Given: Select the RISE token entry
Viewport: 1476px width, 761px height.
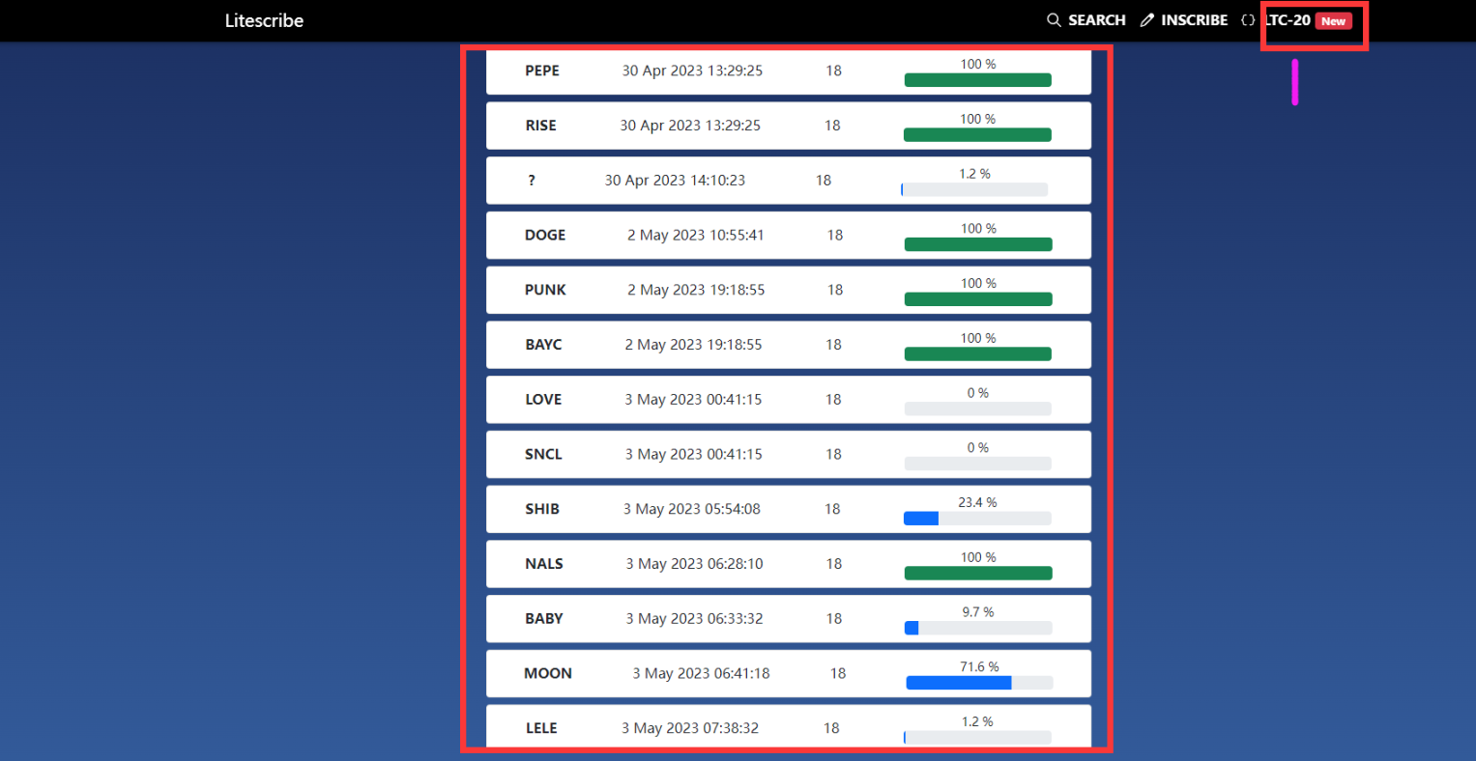Looking at the screenshot, I should click(x=540, y=126).
